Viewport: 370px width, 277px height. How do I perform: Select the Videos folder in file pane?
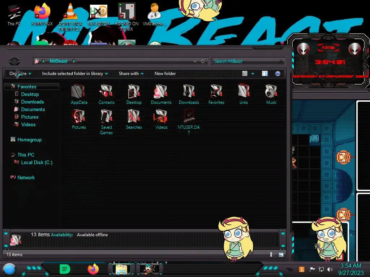pyautogui.click(x=161, y=119)
